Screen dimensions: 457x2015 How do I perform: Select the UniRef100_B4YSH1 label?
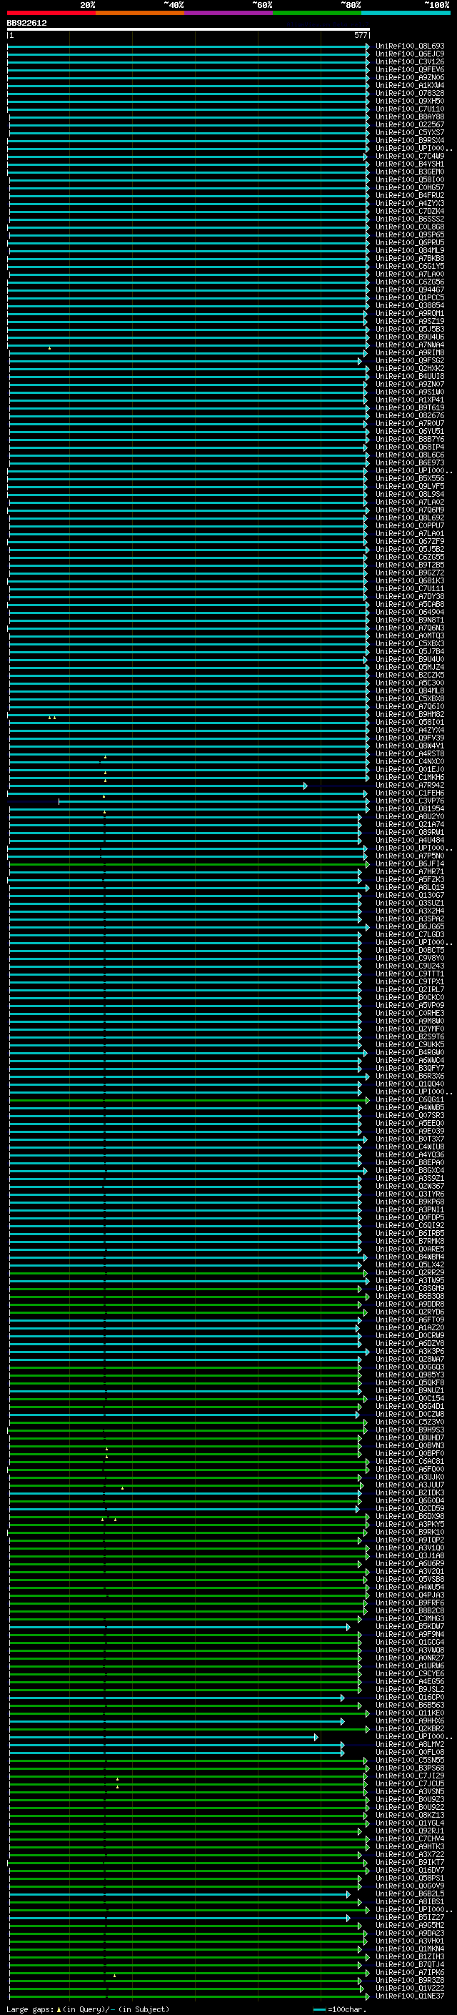pyautogui.click(x=410, y=164)
